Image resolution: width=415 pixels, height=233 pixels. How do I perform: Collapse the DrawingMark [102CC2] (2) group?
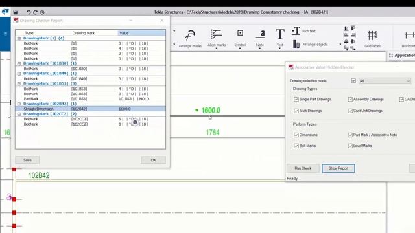[x=19, y=114]
